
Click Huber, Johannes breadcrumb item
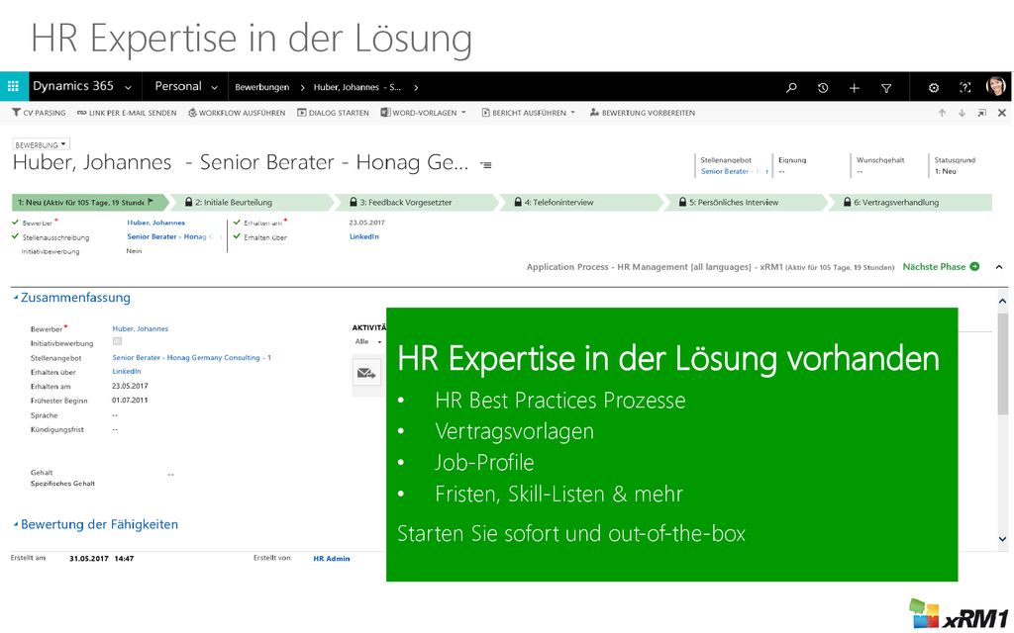pos(356,87)
